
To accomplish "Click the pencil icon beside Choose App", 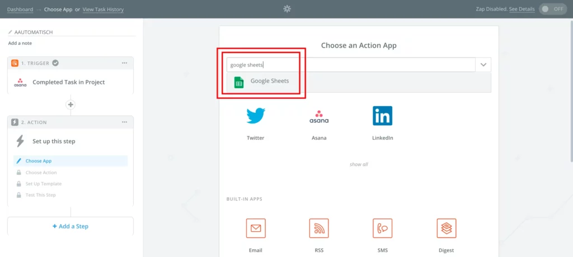I will pos(19,161).
